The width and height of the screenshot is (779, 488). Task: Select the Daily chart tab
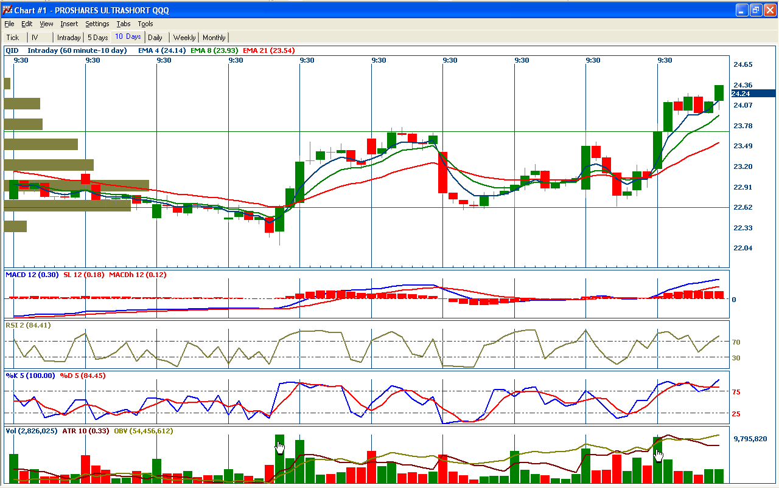155,38
